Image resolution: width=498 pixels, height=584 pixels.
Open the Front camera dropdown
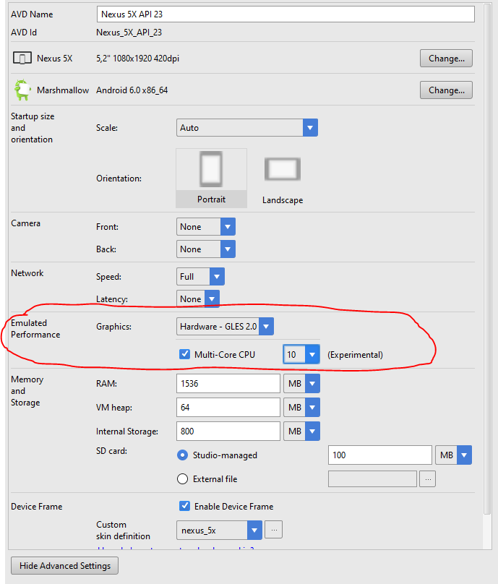click(x=205, y=227)
